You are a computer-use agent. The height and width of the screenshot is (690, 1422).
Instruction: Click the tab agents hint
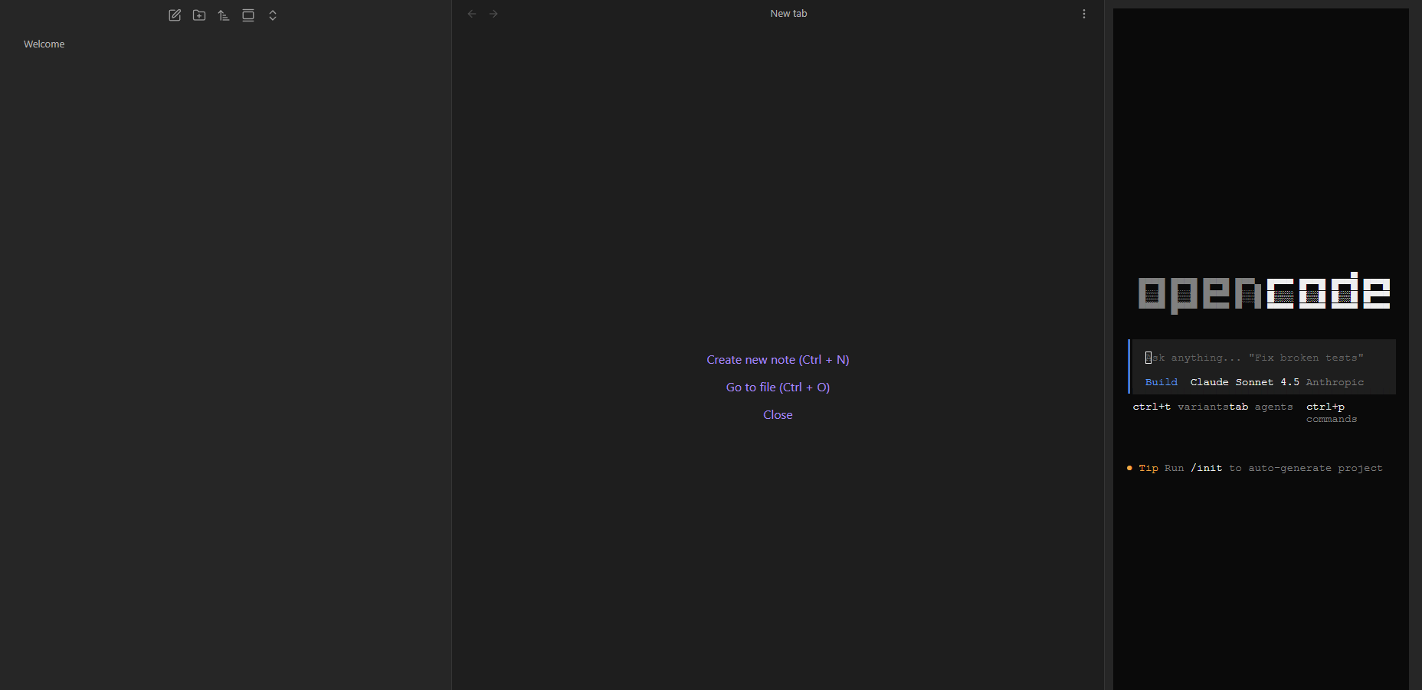pos(1261,407)
